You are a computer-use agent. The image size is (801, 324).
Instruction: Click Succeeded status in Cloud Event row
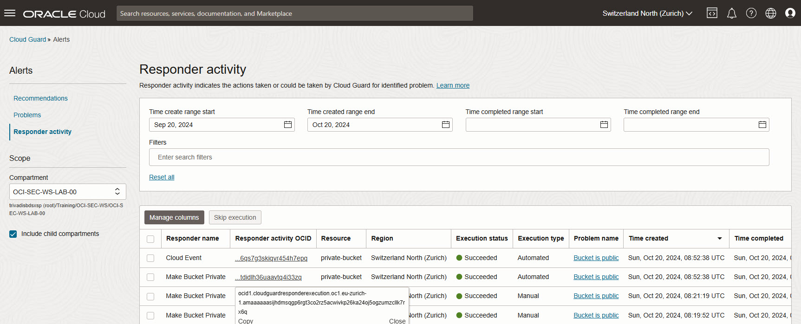click(x=476, y=258)
